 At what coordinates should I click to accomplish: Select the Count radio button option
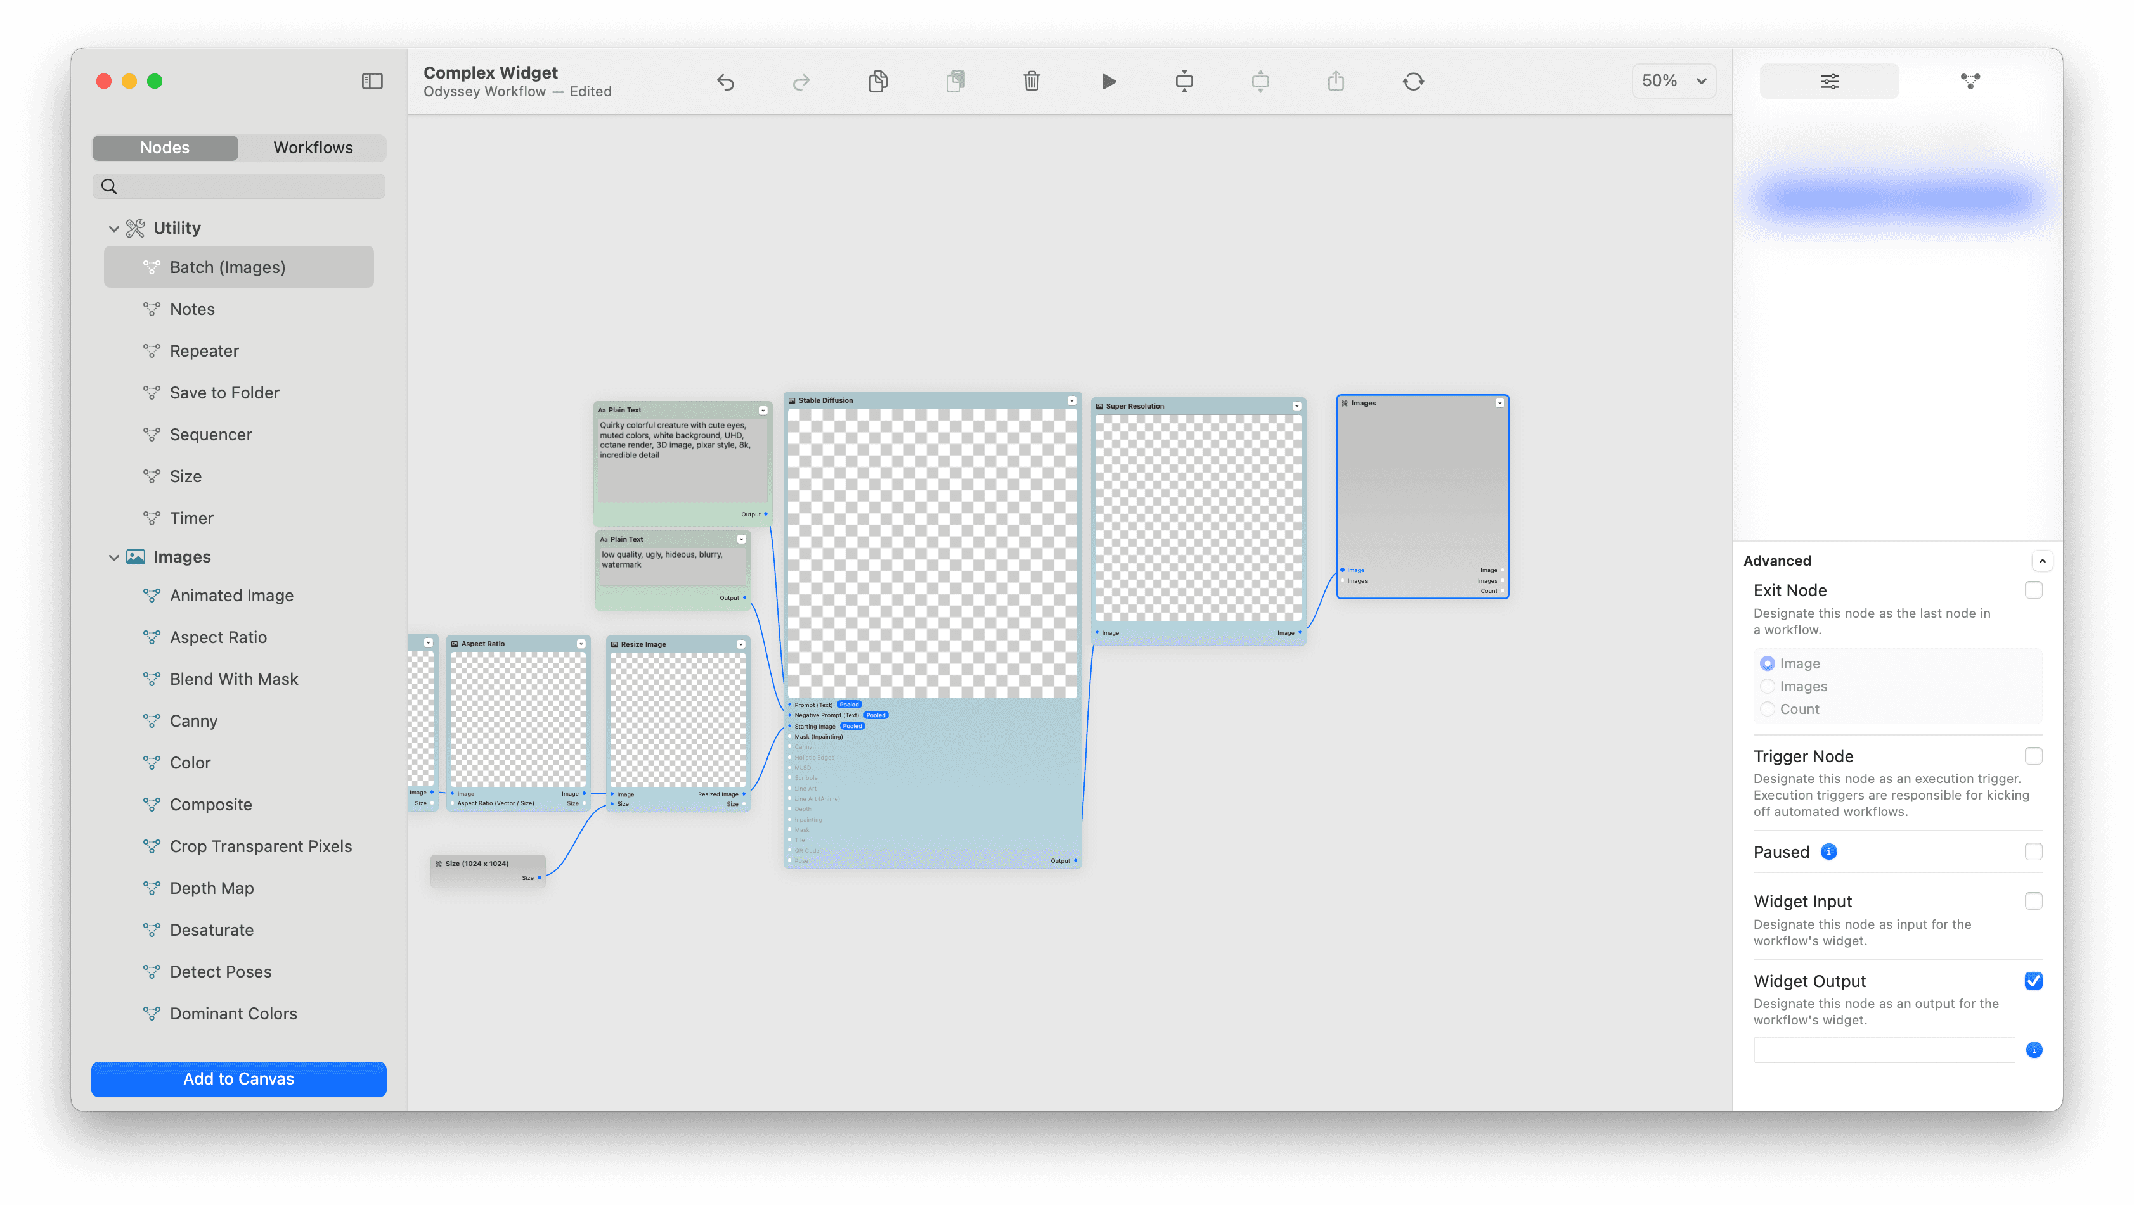pos(1768,709)
